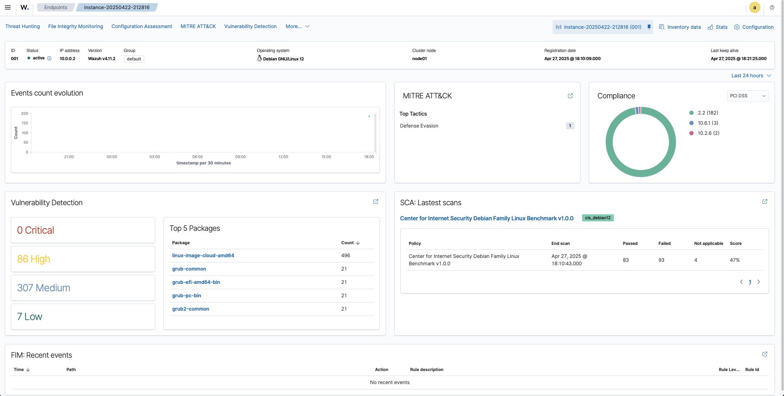Open the Last 24 hours time range dropdown
Viewport: 784px width, 396px height.
click(751, 76)
